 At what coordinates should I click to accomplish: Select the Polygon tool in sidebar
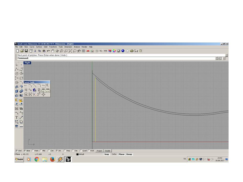[17, 82]
